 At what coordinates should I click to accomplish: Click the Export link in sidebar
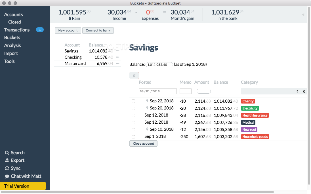[x=18, y=160]
